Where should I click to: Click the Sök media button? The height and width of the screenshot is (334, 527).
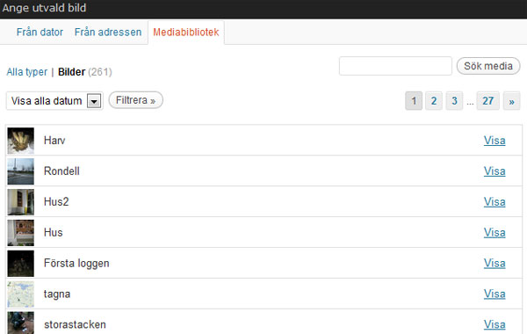point(488,66)
